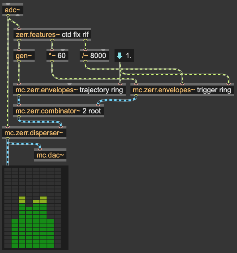Click the outlet of trigger ring envelopes
237x253 pixels.
[x=136, y=96]
